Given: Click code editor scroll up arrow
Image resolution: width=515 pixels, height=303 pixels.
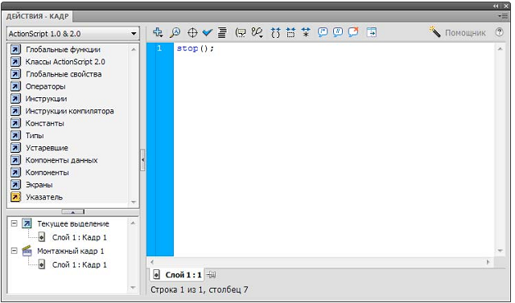Looking at the screenshot, I should (500, 49).
